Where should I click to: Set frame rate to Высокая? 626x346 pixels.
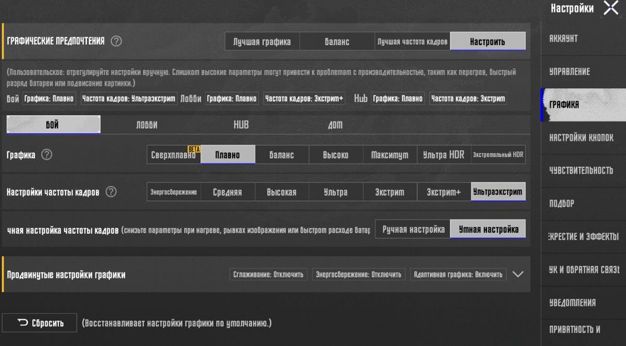pos(282,192)
